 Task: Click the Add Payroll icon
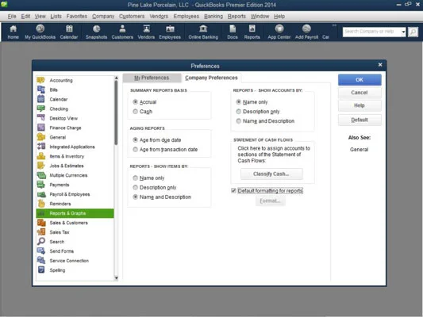coord(306,32)
